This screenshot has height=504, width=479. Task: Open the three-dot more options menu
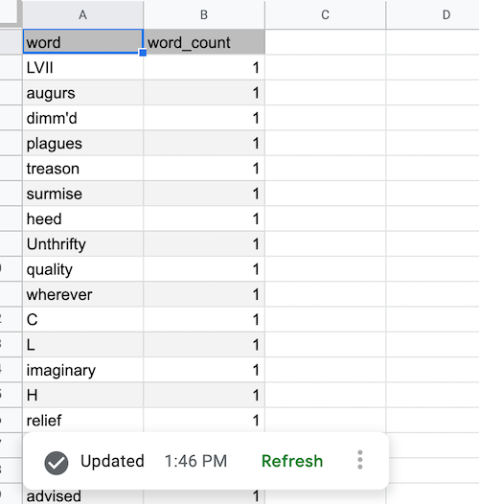click(x=360, y=460)
